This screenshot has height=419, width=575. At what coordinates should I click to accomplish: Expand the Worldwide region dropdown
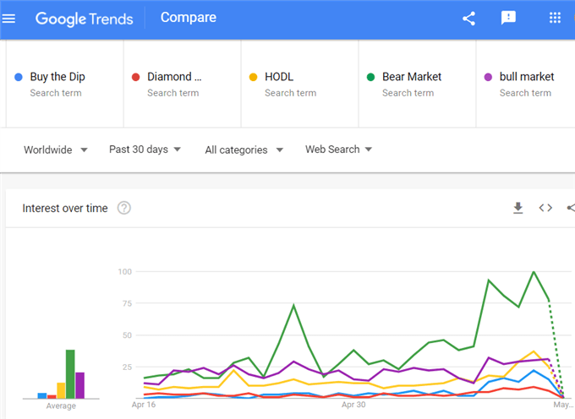(55, 150)
